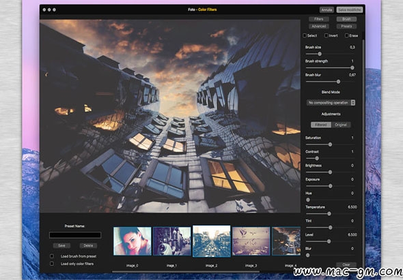Select the image_3 birds thumbnail

pos(251,241)
